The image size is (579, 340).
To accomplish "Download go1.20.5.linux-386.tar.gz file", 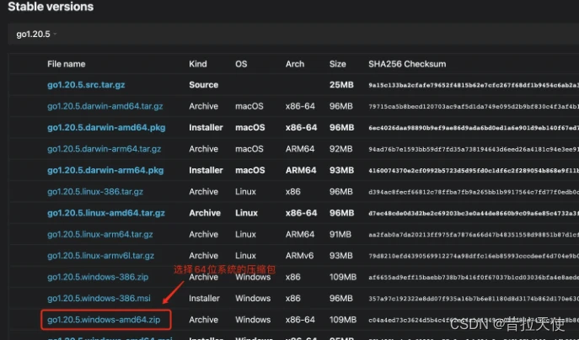I will pyautogui.click(x=95, y=192).
